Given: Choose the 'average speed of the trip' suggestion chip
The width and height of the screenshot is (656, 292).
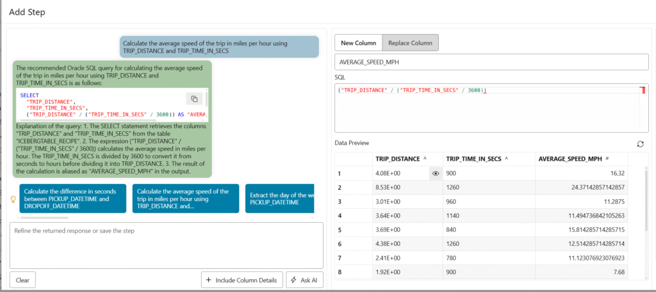Looking at the screenshot, I should 185,199.
